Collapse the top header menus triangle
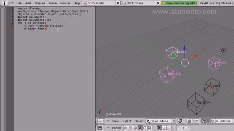 (x=12, y=3)
